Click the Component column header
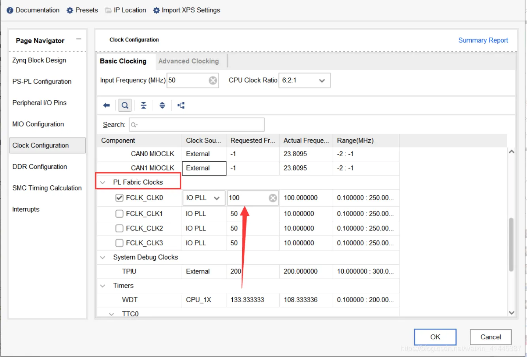The image size is (527, 357). [139, 140]
